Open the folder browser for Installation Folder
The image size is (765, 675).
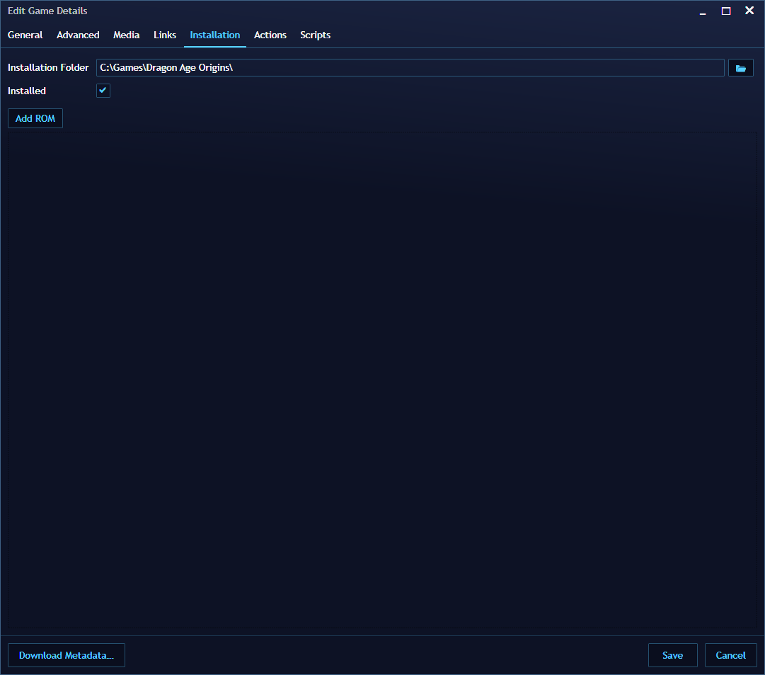[x=740, y=67]
